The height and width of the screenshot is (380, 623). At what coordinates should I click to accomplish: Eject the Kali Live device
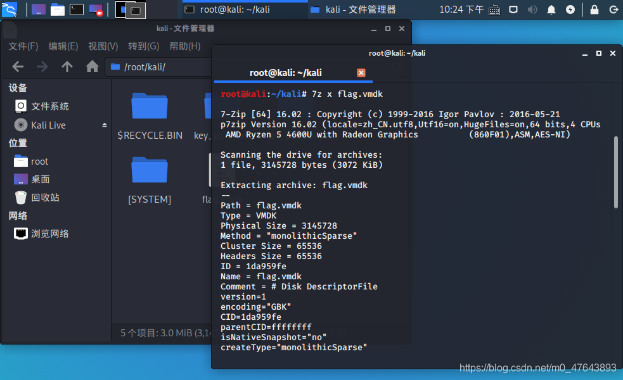click(104, 125)
